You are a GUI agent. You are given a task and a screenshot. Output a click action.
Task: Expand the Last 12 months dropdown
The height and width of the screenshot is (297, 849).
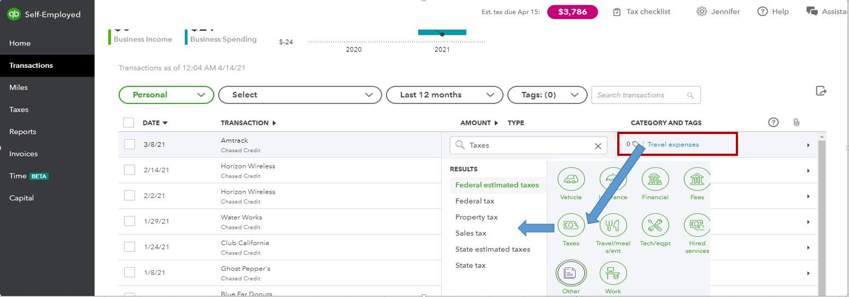coord(444,95)
